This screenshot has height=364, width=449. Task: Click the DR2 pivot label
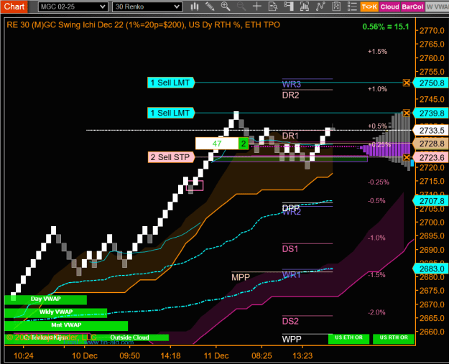pos(291,95)
